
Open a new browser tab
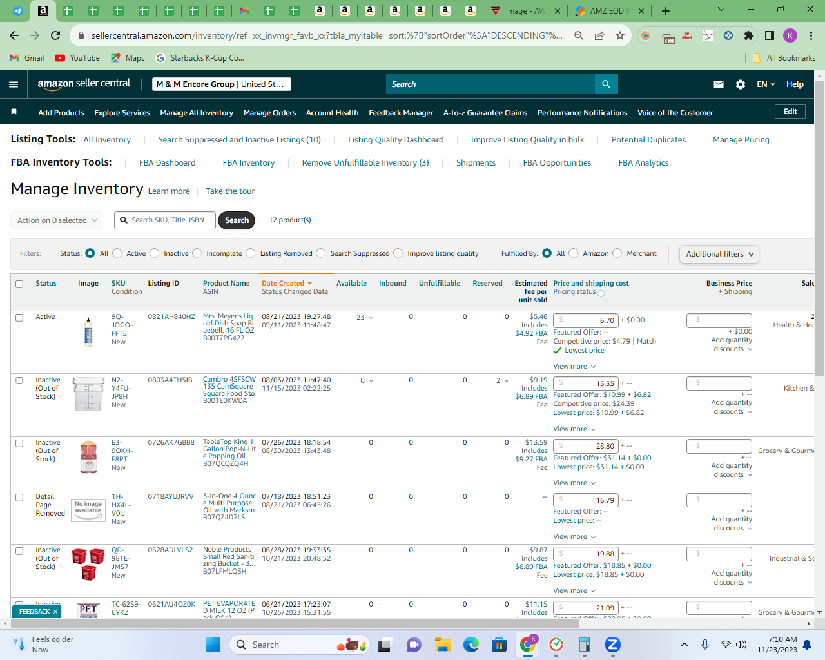click(x=666, y=11)
